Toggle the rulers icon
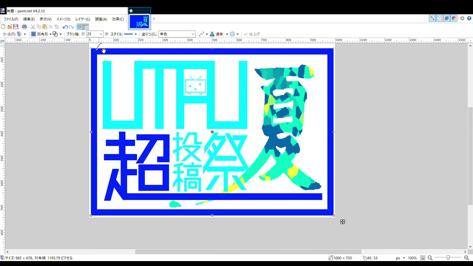Screen dimensions: 473x266 [86, 27]
